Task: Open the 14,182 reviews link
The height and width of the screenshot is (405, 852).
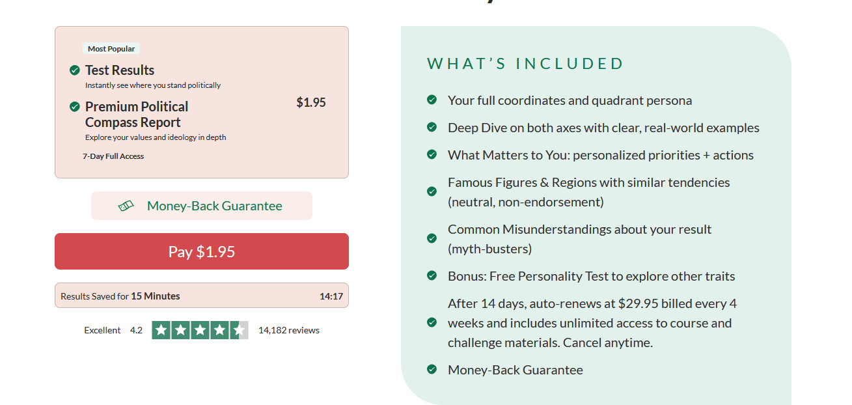Action: tap(289, 330)
